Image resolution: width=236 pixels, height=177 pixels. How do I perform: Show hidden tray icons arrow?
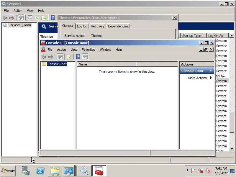coord(187,171)
